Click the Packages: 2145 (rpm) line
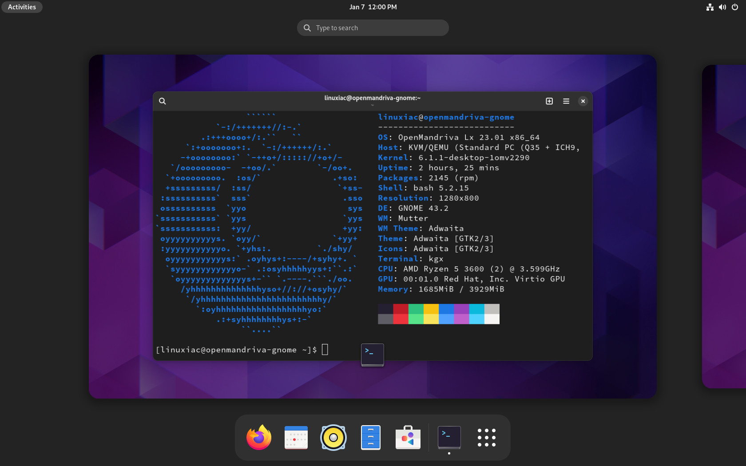Image resolution: width=746 pixels, height=466 pixels. [x=429, y=178]
